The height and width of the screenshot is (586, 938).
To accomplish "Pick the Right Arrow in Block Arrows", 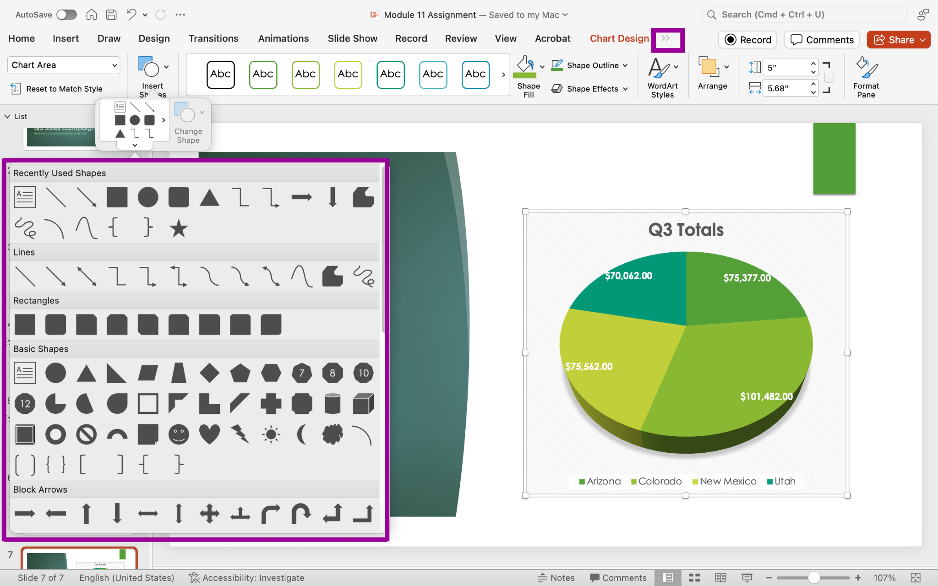I will pyautogui.click(x=25, y=514).
